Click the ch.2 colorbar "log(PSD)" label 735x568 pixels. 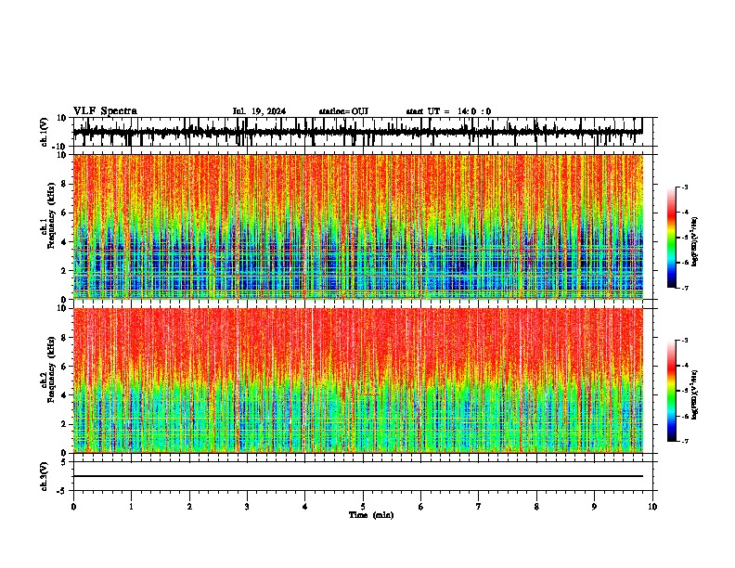(694, 394)
